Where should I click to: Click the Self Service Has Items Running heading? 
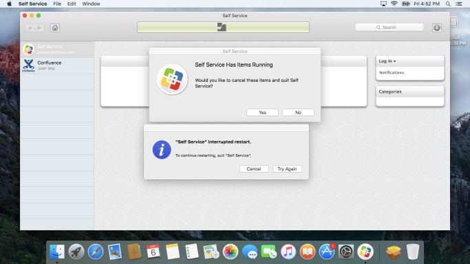pos(234,65)
